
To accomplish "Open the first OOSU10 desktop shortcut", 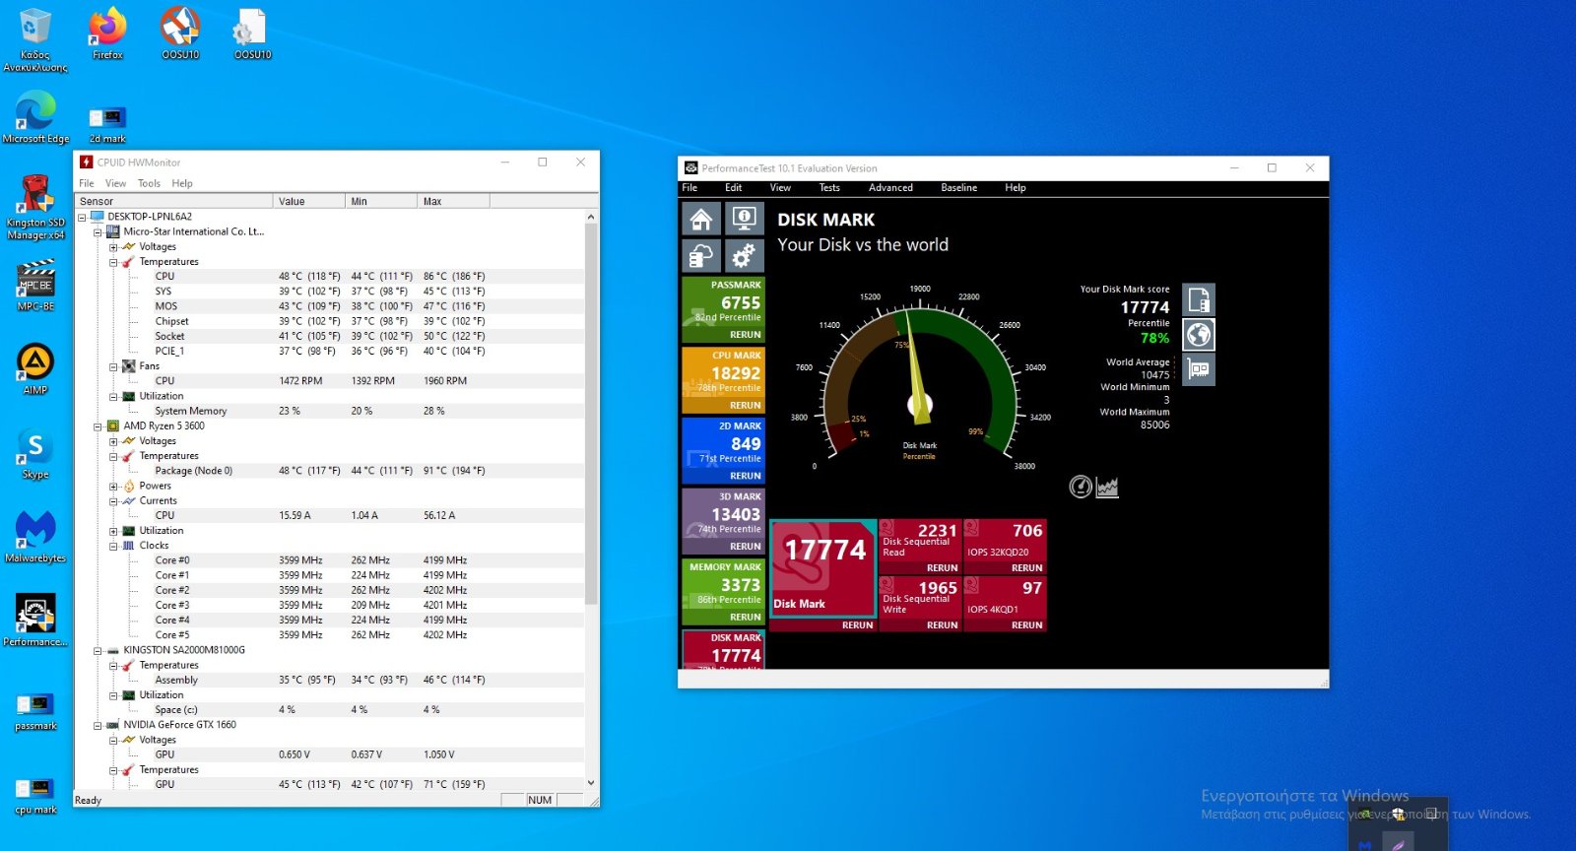I will coord(180,34).
